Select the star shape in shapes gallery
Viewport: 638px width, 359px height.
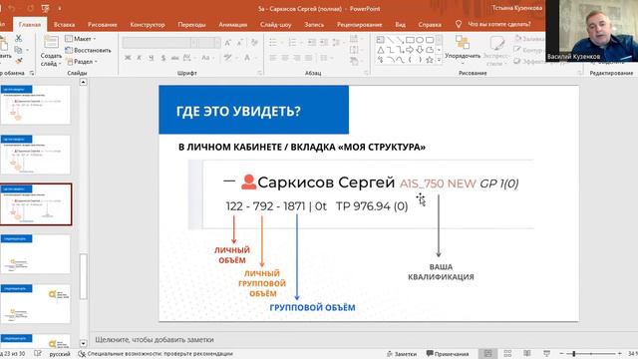(430, 60)
